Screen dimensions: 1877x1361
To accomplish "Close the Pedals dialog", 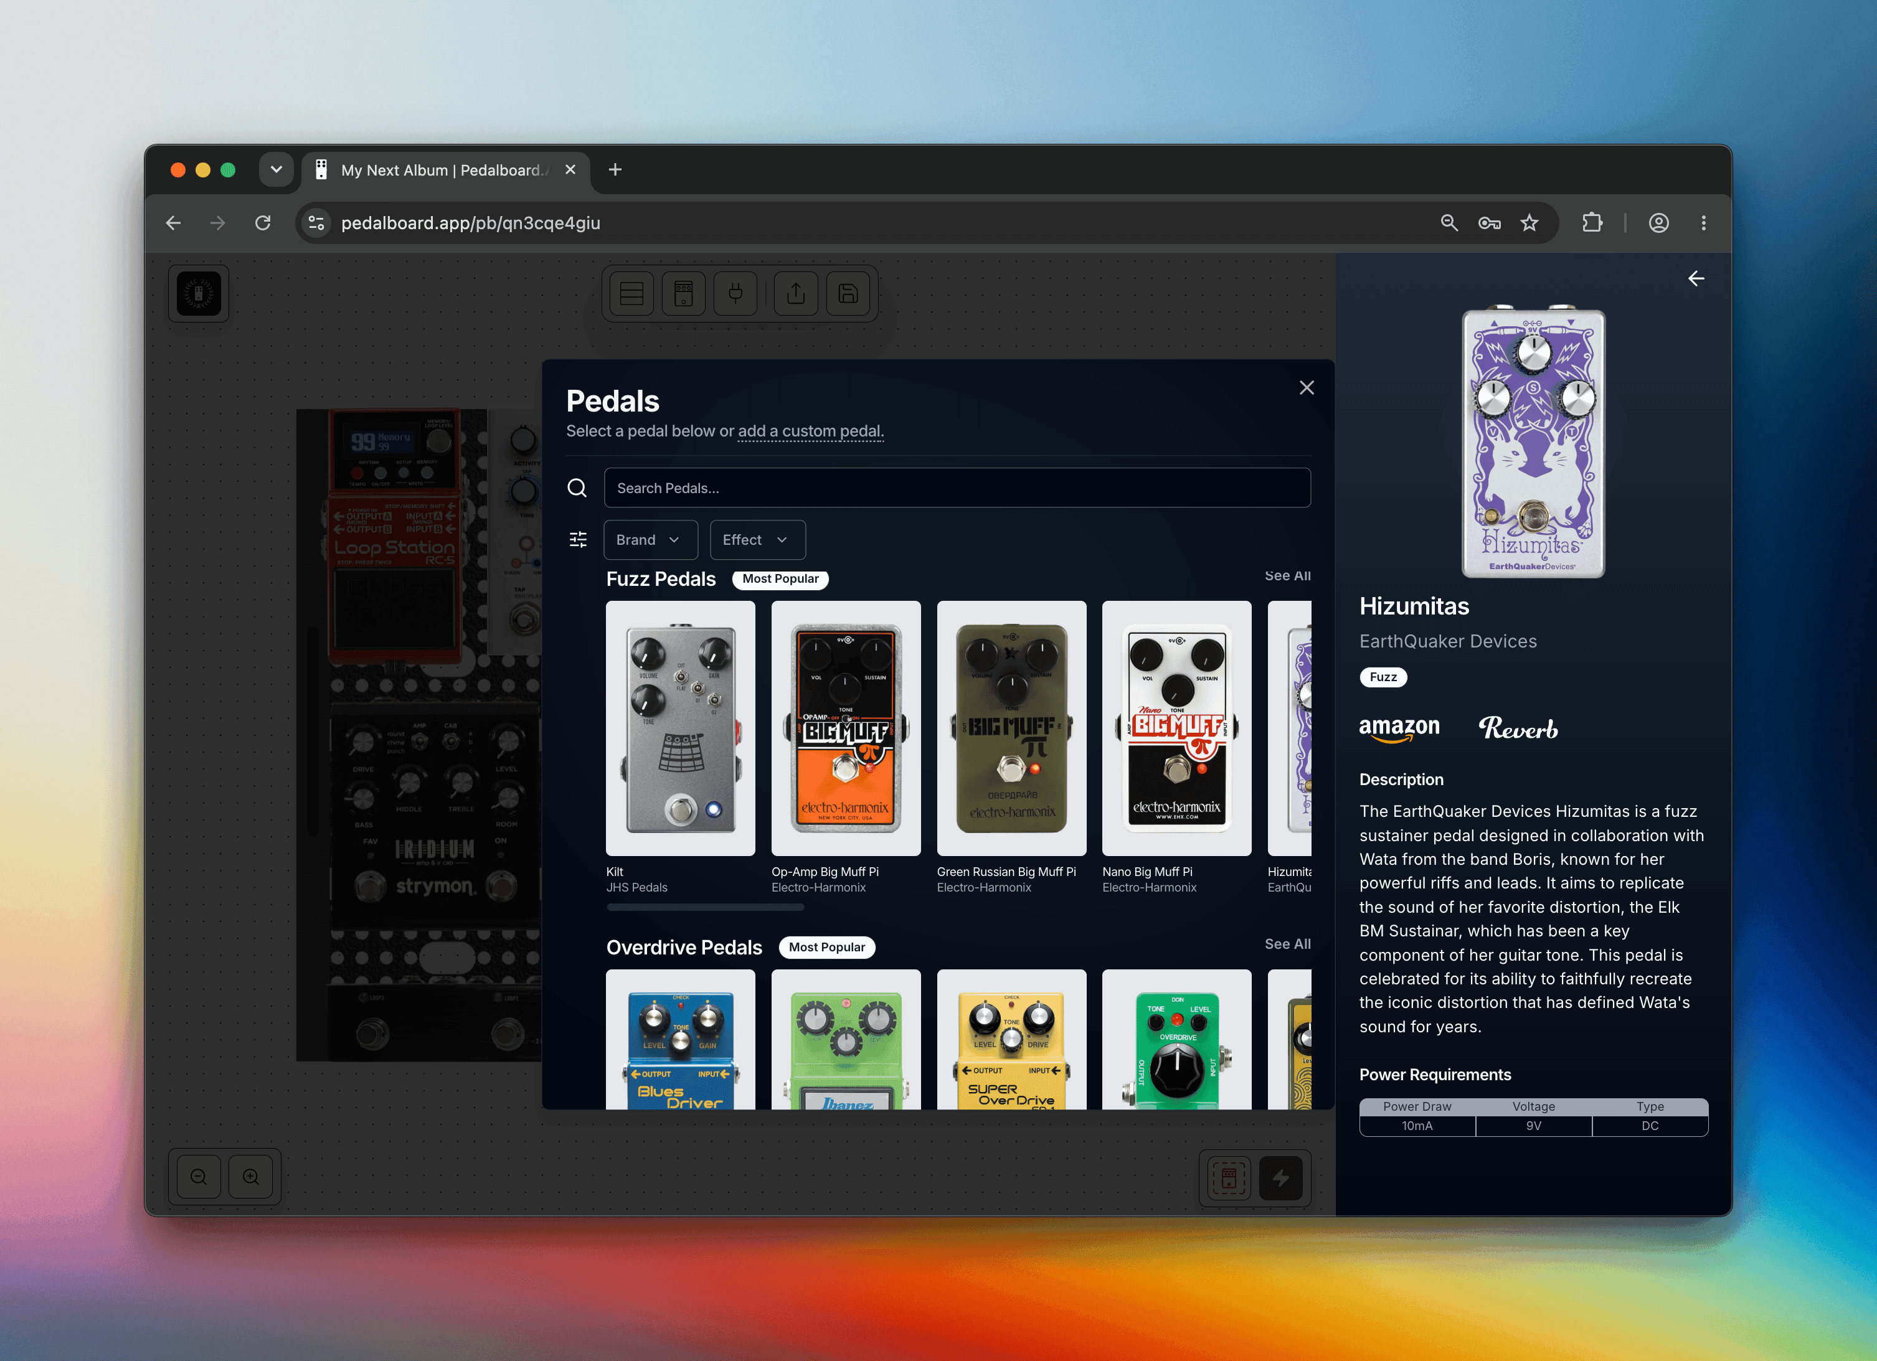I will pos(1307,388).
